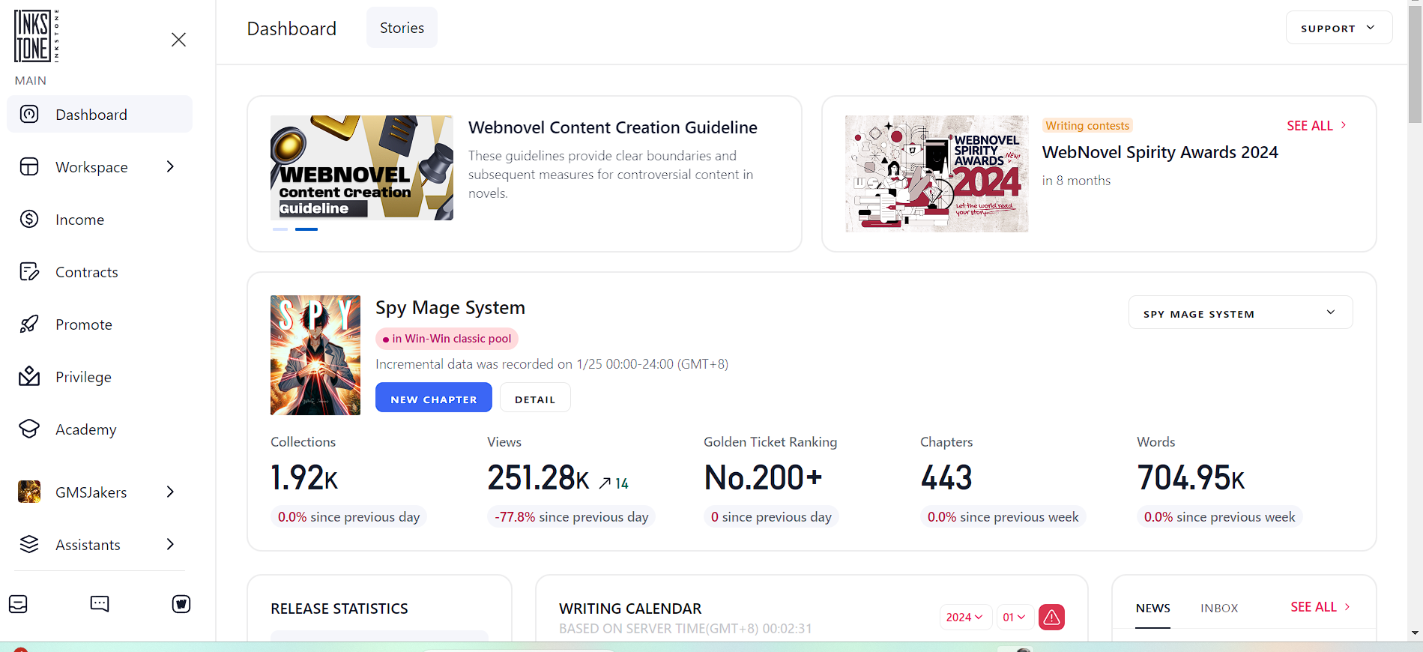Expand the Workspace submenu
1423x652 pixels.
pyautogui.click(x=170, y=166)
